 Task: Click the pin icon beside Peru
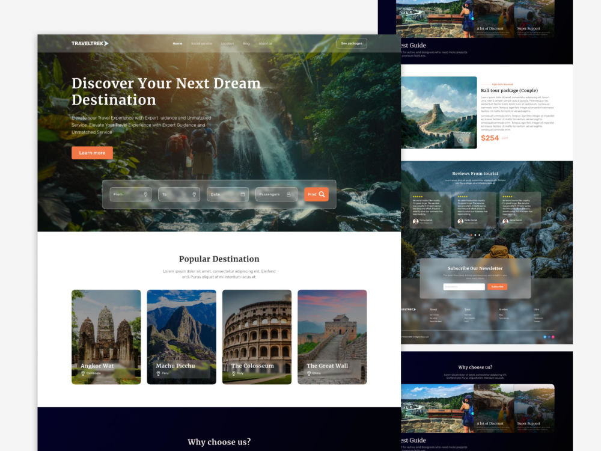pos(158,373)
